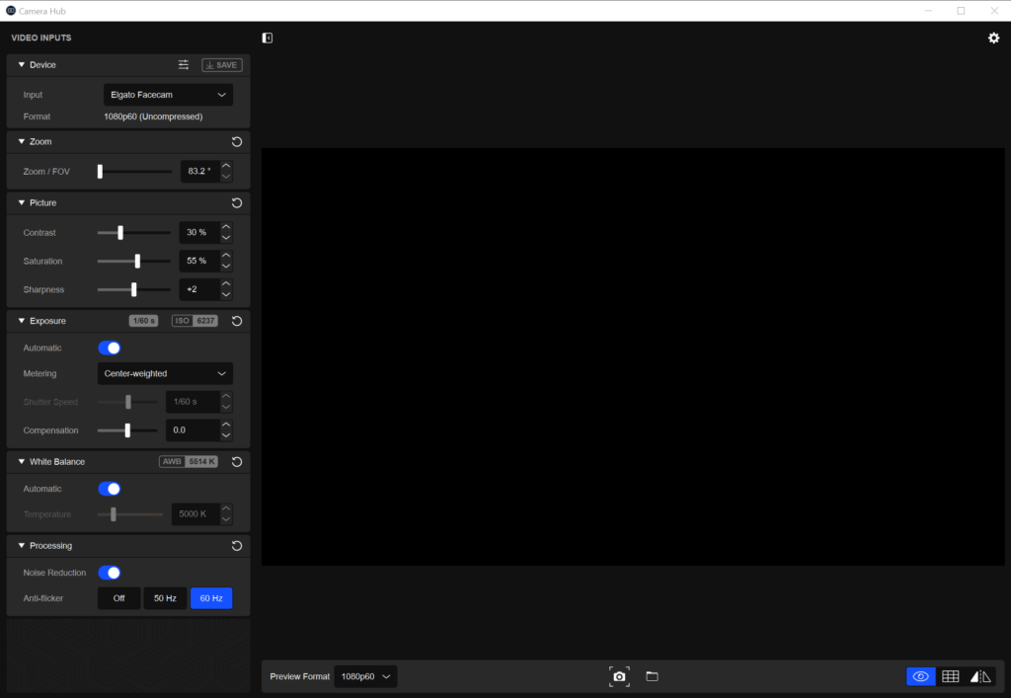The image size is (1011, 698).
Task: Reset the Exposure section
Action: pos(237,321)
